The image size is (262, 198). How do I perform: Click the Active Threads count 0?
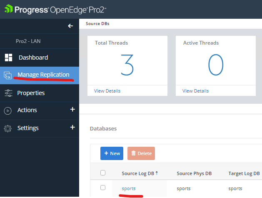[x=216, y=65]
